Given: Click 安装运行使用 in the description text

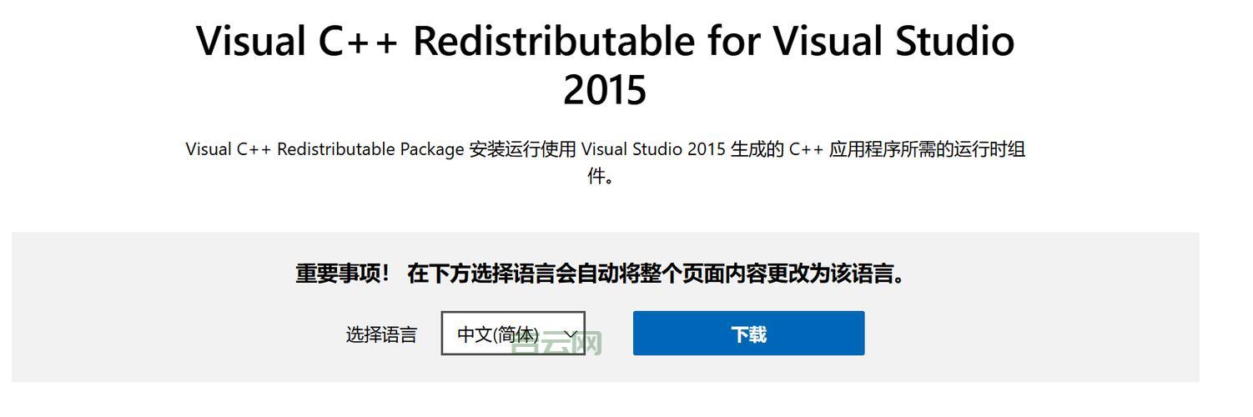Looking at the screenshot, I should 523,149.
